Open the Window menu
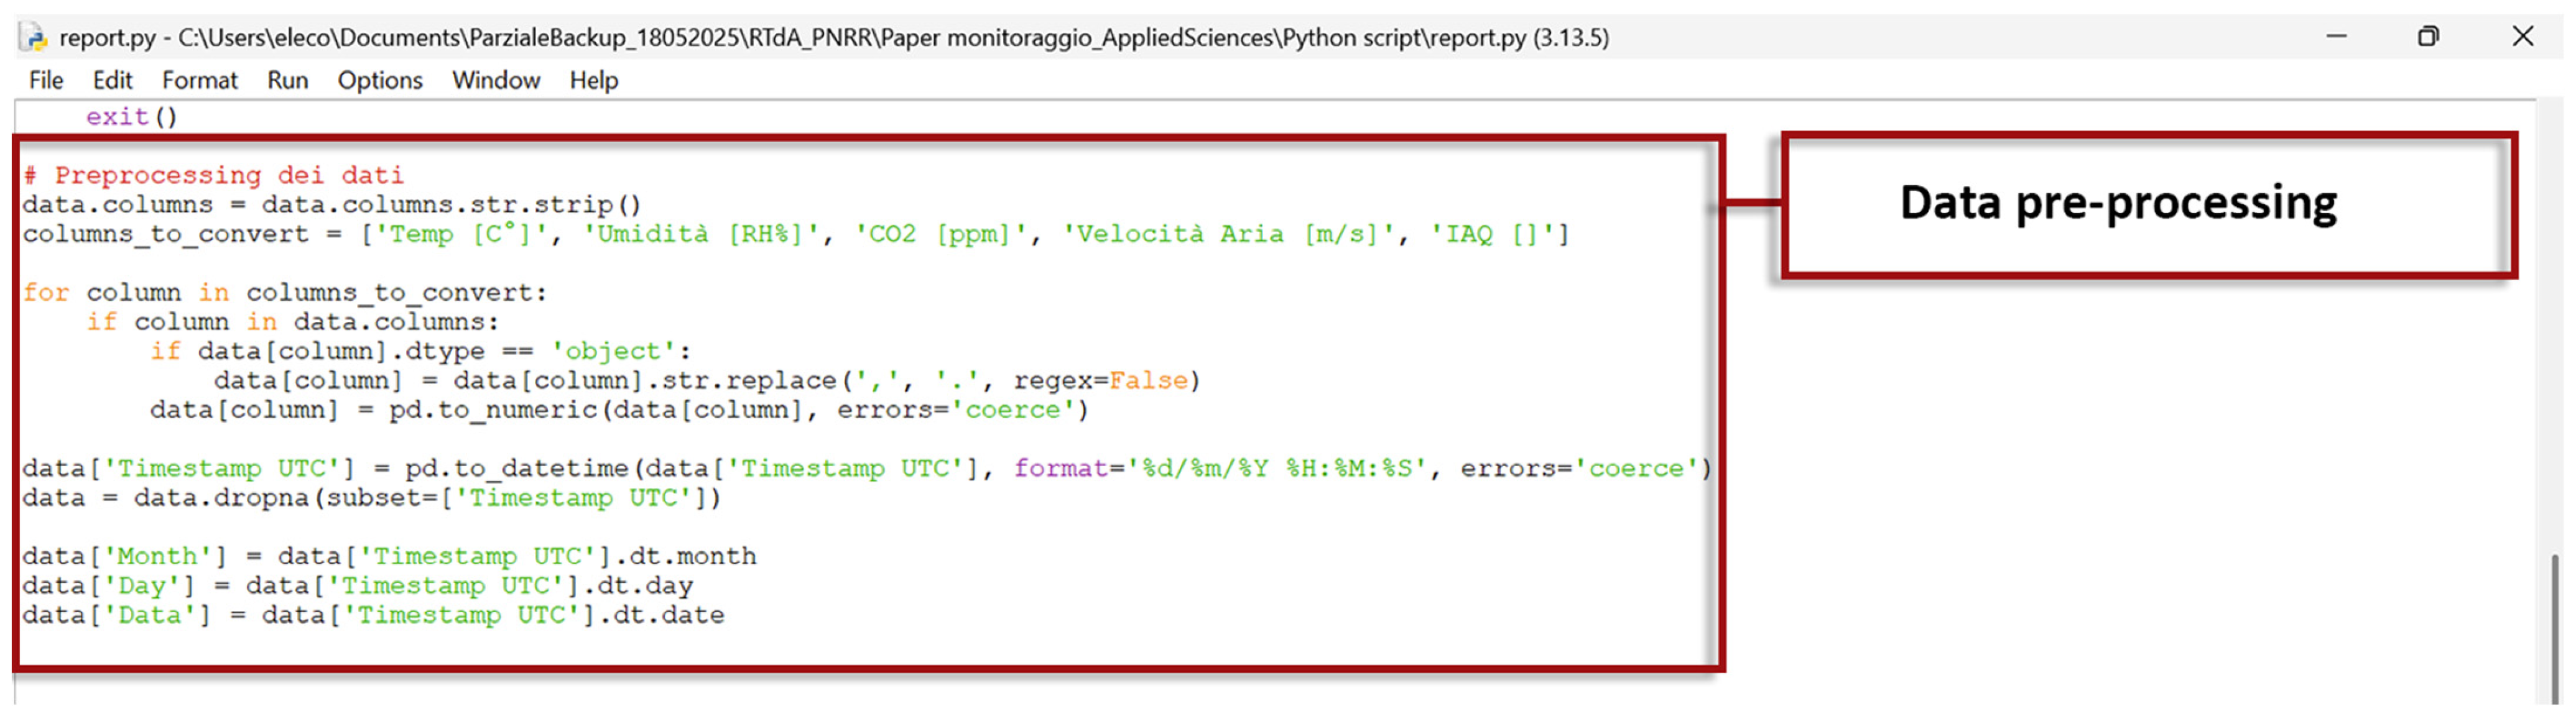The image size is (2576, 719). click(496, 80)
